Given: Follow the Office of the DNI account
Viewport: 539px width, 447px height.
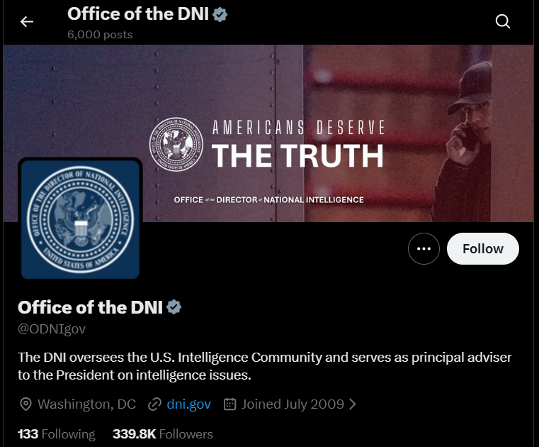Looking at the screenshot, I should click(x=482, y=249).
